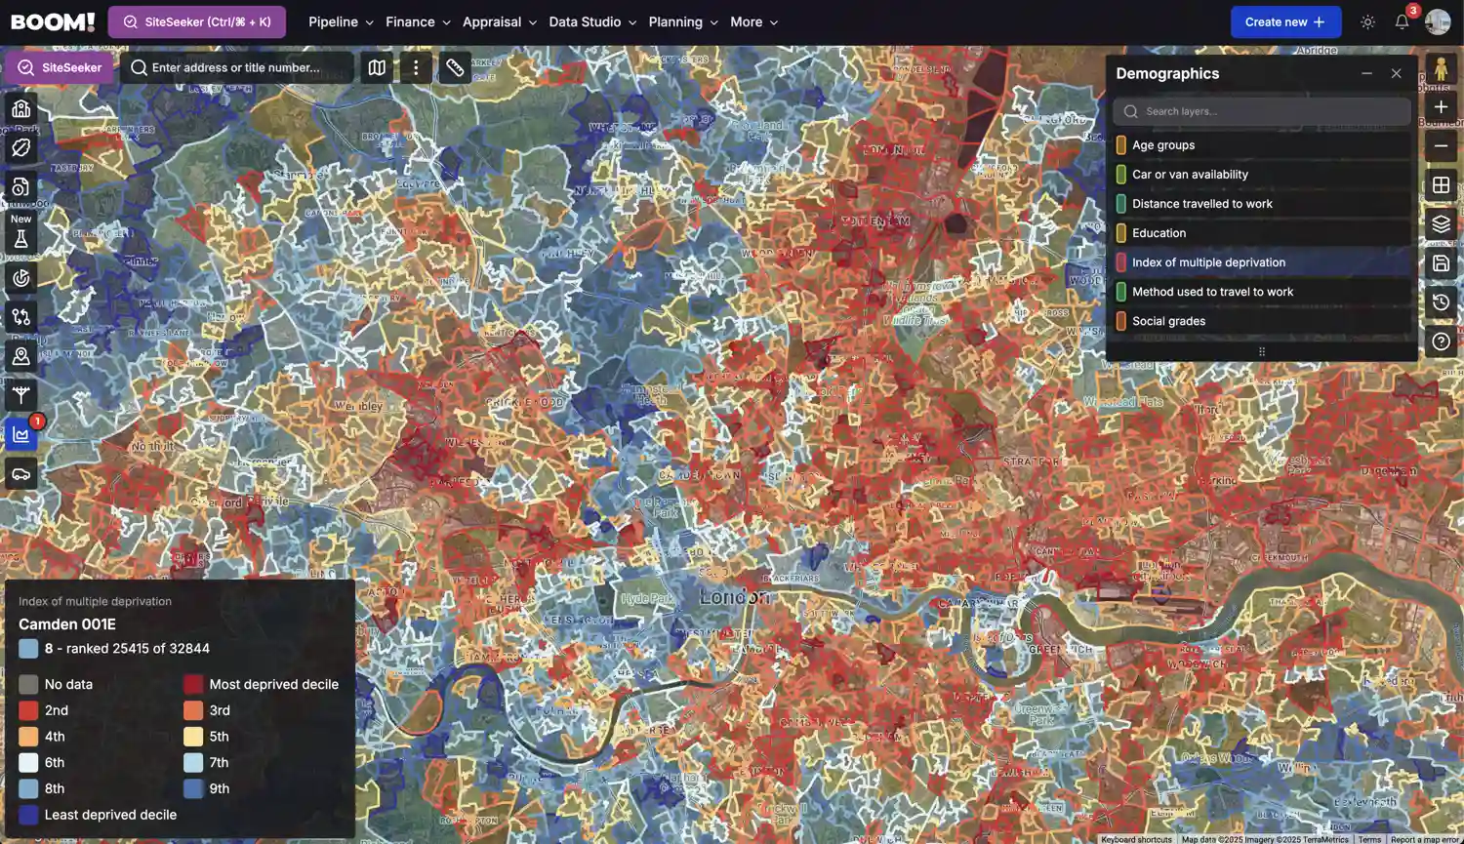
Task: Open the Finance menu
Action: (x=418, y=21)
